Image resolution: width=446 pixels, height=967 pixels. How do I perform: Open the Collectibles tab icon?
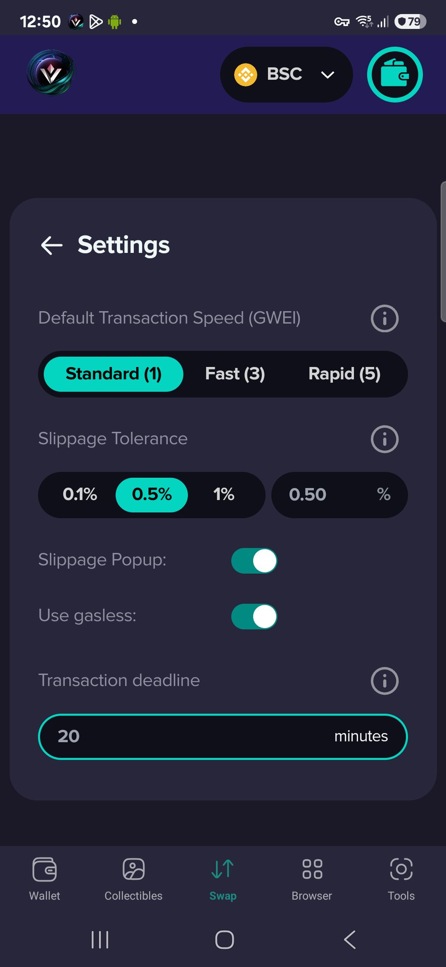(x=133, y=869)
